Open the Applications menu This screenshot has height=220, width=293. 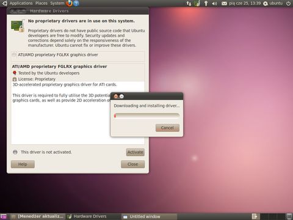click(21, 3)
